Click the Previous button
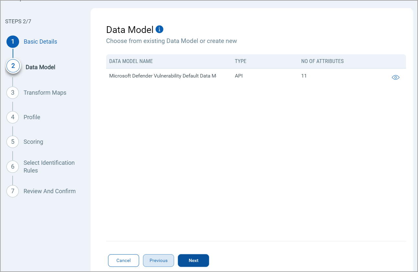This screenshot has height=272, width=418. pos(159,261)
